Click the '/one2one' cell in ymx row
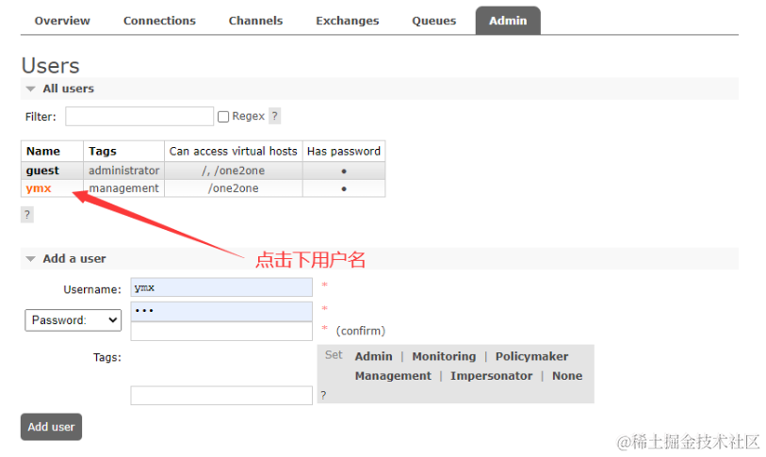The height and width of the screenshot is (457, 766). (x=233, y=188)
